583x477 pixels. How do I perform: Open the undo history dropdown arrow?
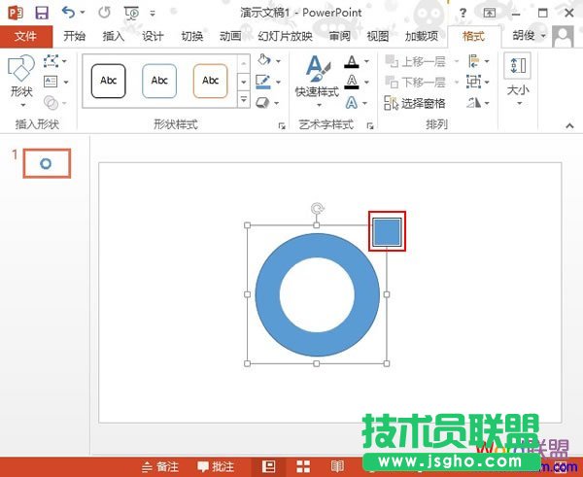pos(83,13)
